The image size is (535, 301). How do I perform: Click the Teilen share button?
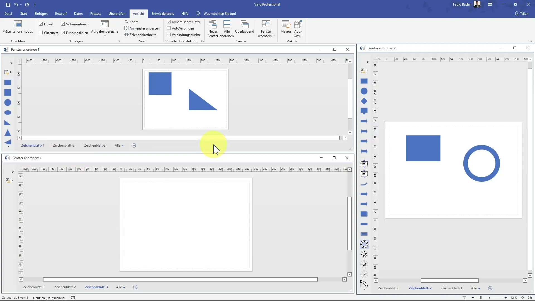pyautogui.click(x=521, y=13)
